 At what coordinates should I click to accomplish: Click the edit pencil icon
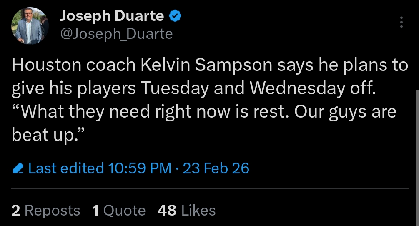(18, 168)
